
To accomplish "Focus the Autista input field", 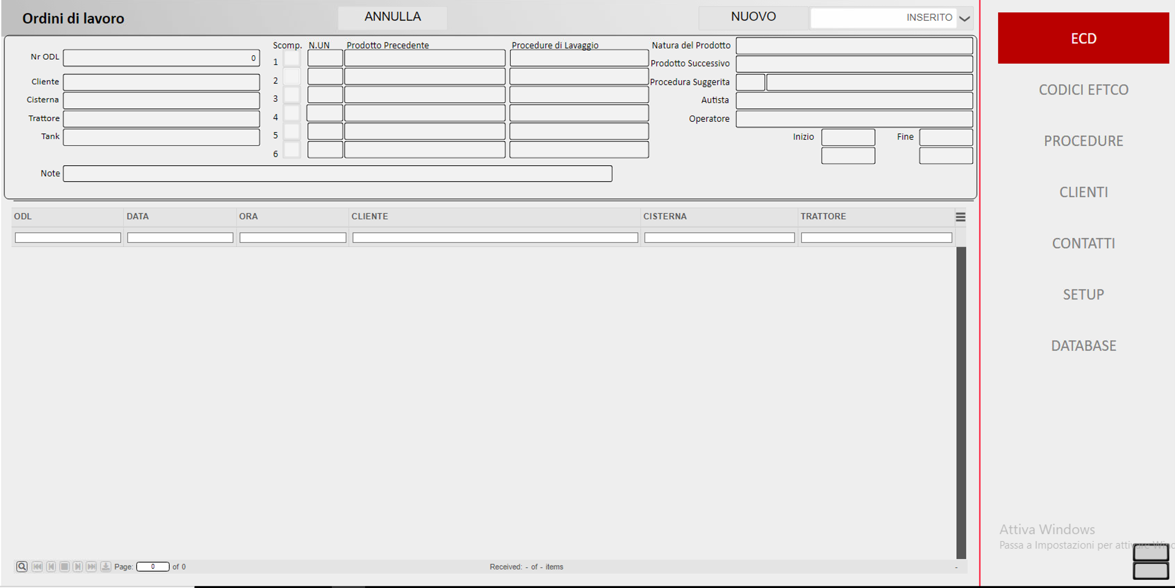I will (854, 101).
